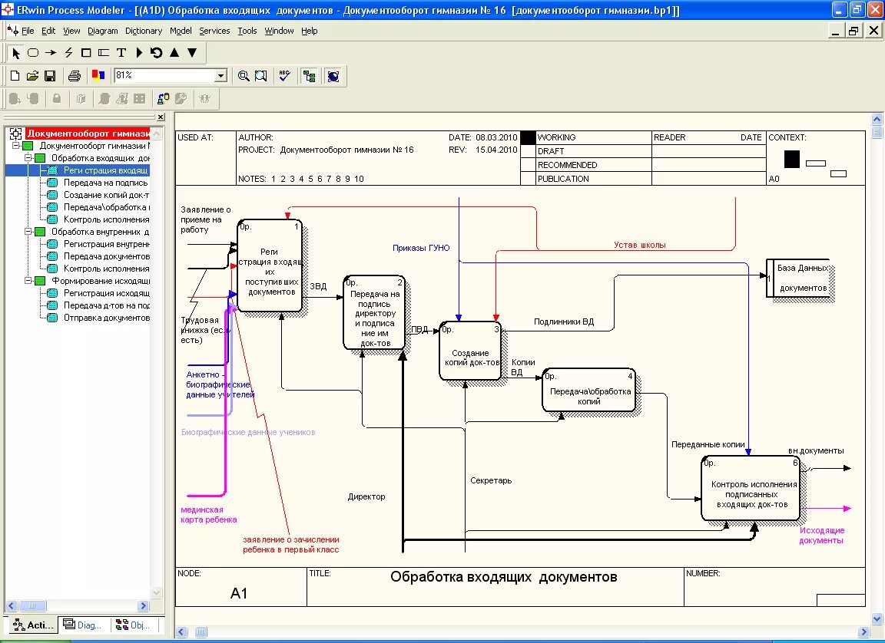This screenshot has height=643, width=885.
Task: Run spelling check with ABC icon
Action: [x=283, y=76]
